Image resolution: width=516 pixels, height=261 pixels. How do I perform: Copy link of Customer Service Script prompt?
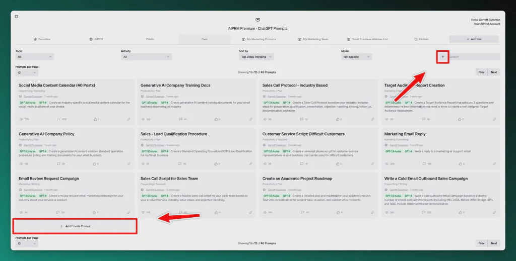click(x=372, y=163)
